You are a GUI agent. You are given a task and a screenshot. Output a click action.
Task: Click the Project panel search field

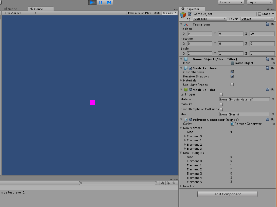[x=118, y=183]
